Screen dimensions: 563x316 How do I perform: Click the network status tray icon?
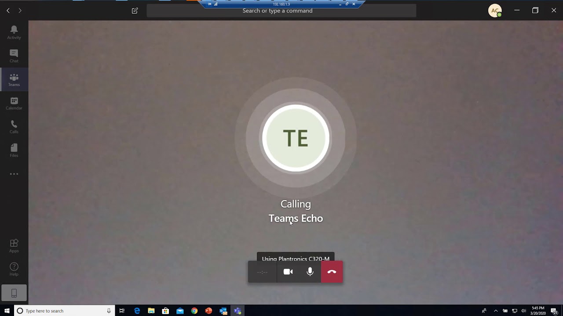coord(514,311)
